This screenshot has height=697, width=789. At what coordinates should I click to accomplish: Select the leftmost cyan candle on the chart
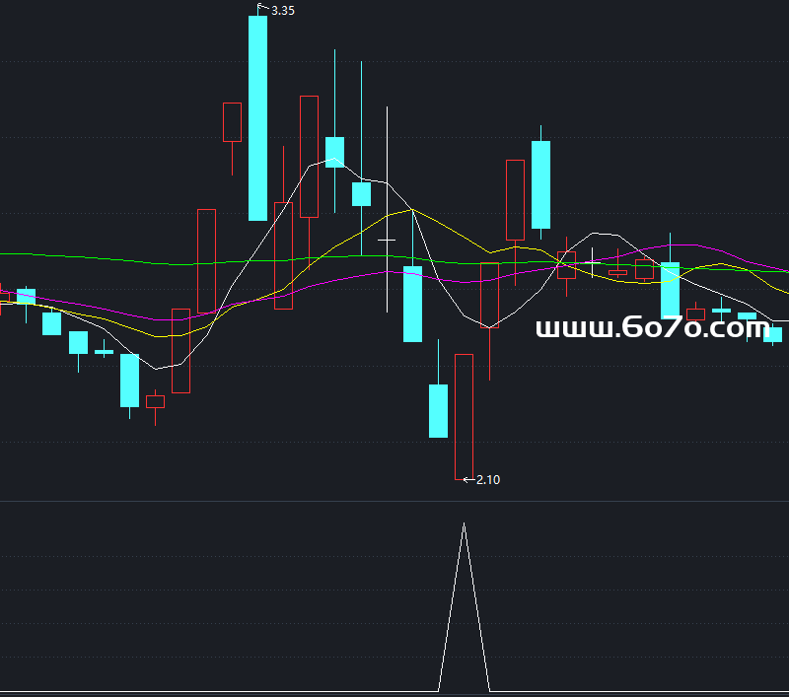26,296
